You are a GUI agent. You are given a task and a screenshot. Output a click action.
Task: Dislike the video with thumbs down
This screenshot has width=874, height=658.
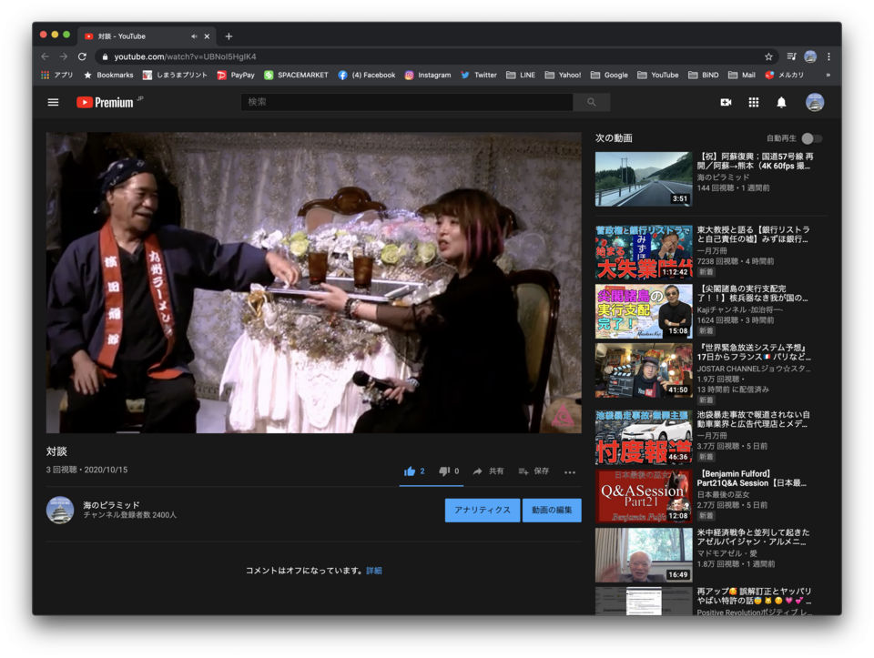pos(444,471)
